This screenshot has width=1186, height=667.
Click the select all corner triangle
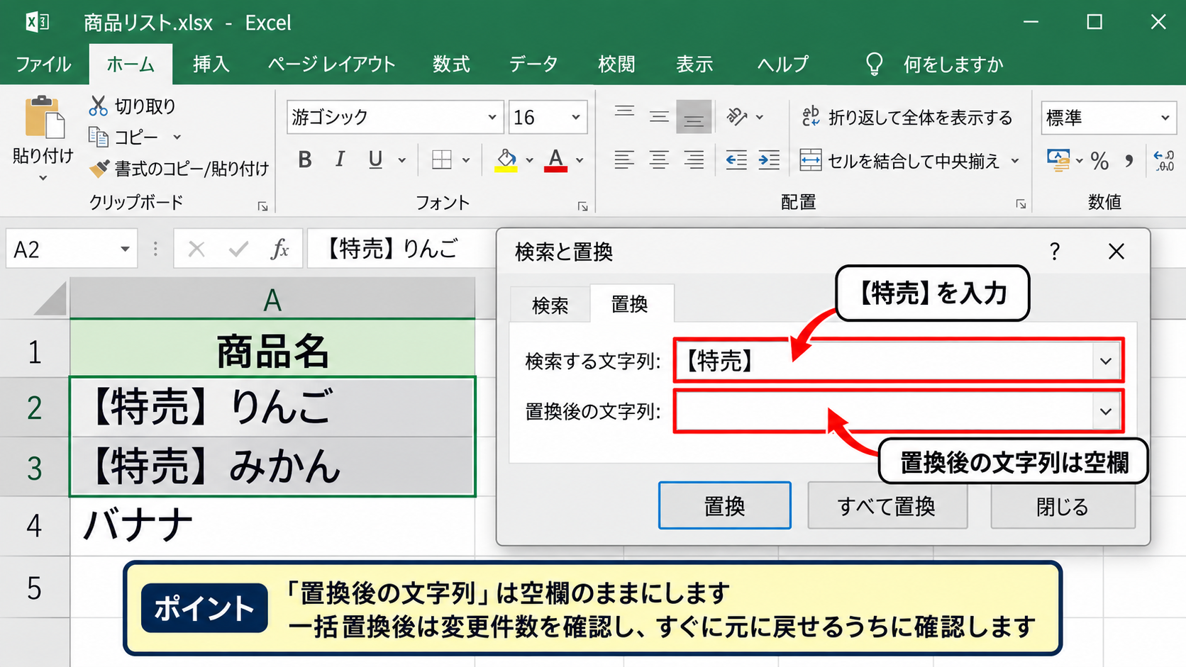pyautogui.click(x=51, y=300)
